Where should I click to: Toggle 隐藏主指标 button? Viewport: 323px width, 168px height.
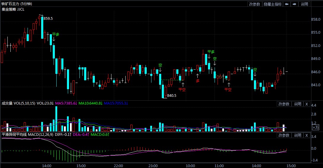pyautogui.click(x=273, y=4)
